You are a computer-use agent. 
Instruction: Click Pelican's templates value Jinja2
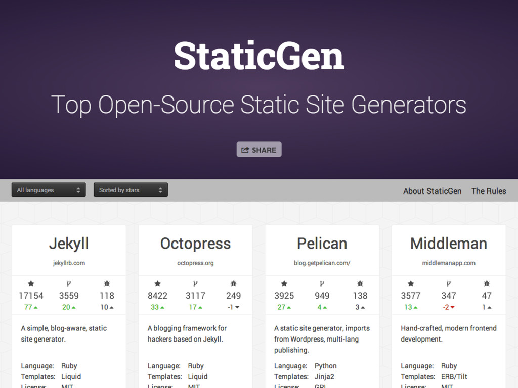click(x=324, y=377)
